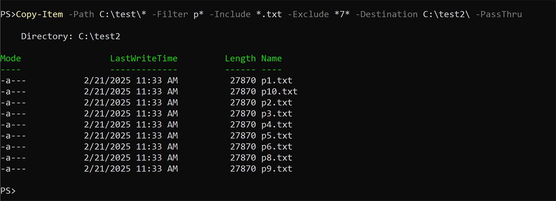Click the LastWriteTime column header
This screenshot has height=201, width=556.
[144, 58]
